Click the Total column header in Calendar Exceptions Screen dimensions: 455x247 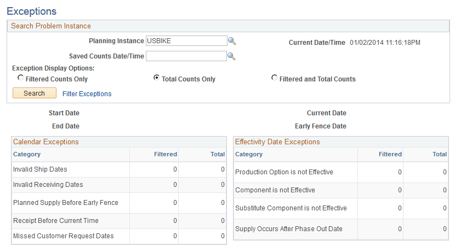(218, 155)
